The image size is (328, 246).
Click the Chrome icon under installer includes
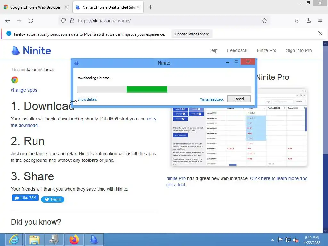point(15,80)
